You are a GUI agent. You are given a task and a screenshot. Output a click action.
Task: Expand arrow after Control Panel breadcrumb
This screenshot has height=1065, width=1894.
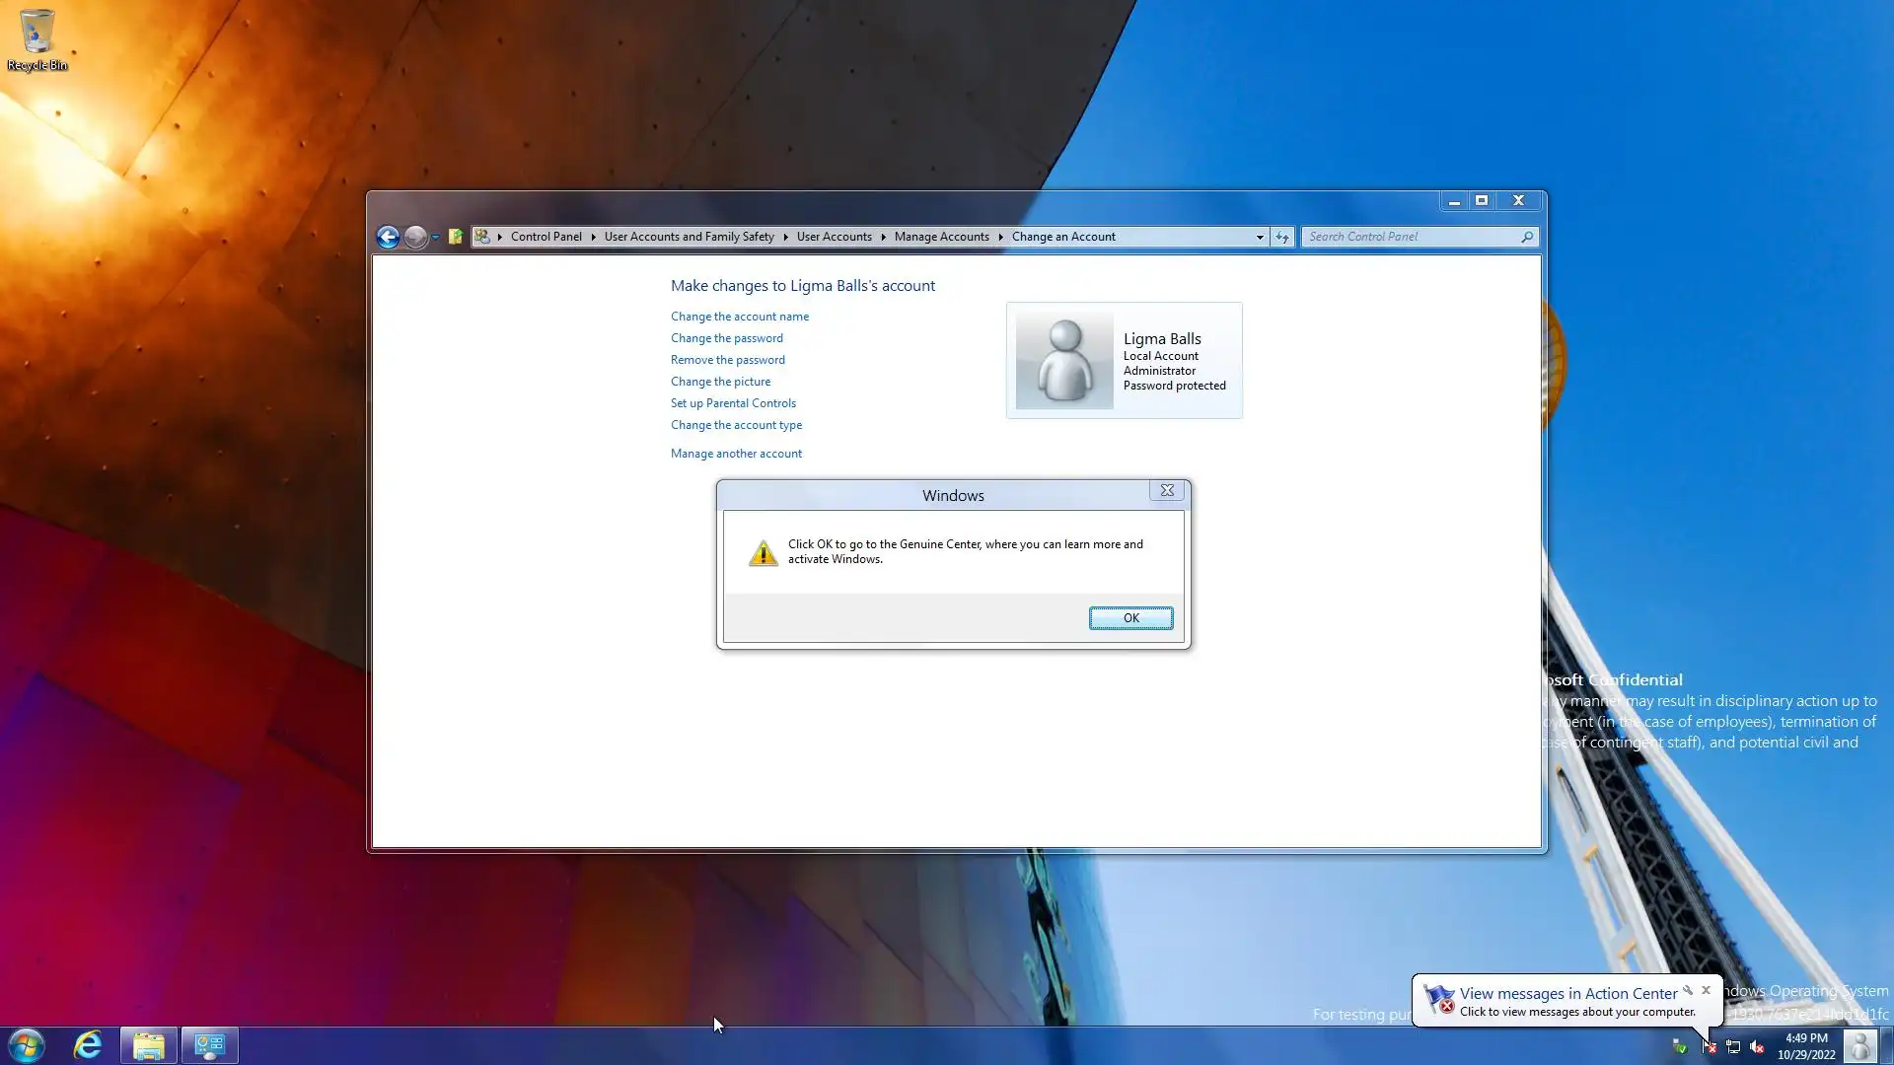pyautogui.click(x=593, y=237)
